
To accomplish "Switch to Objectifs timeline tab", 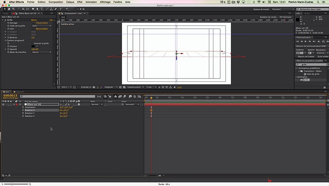I will pos(20,92).
